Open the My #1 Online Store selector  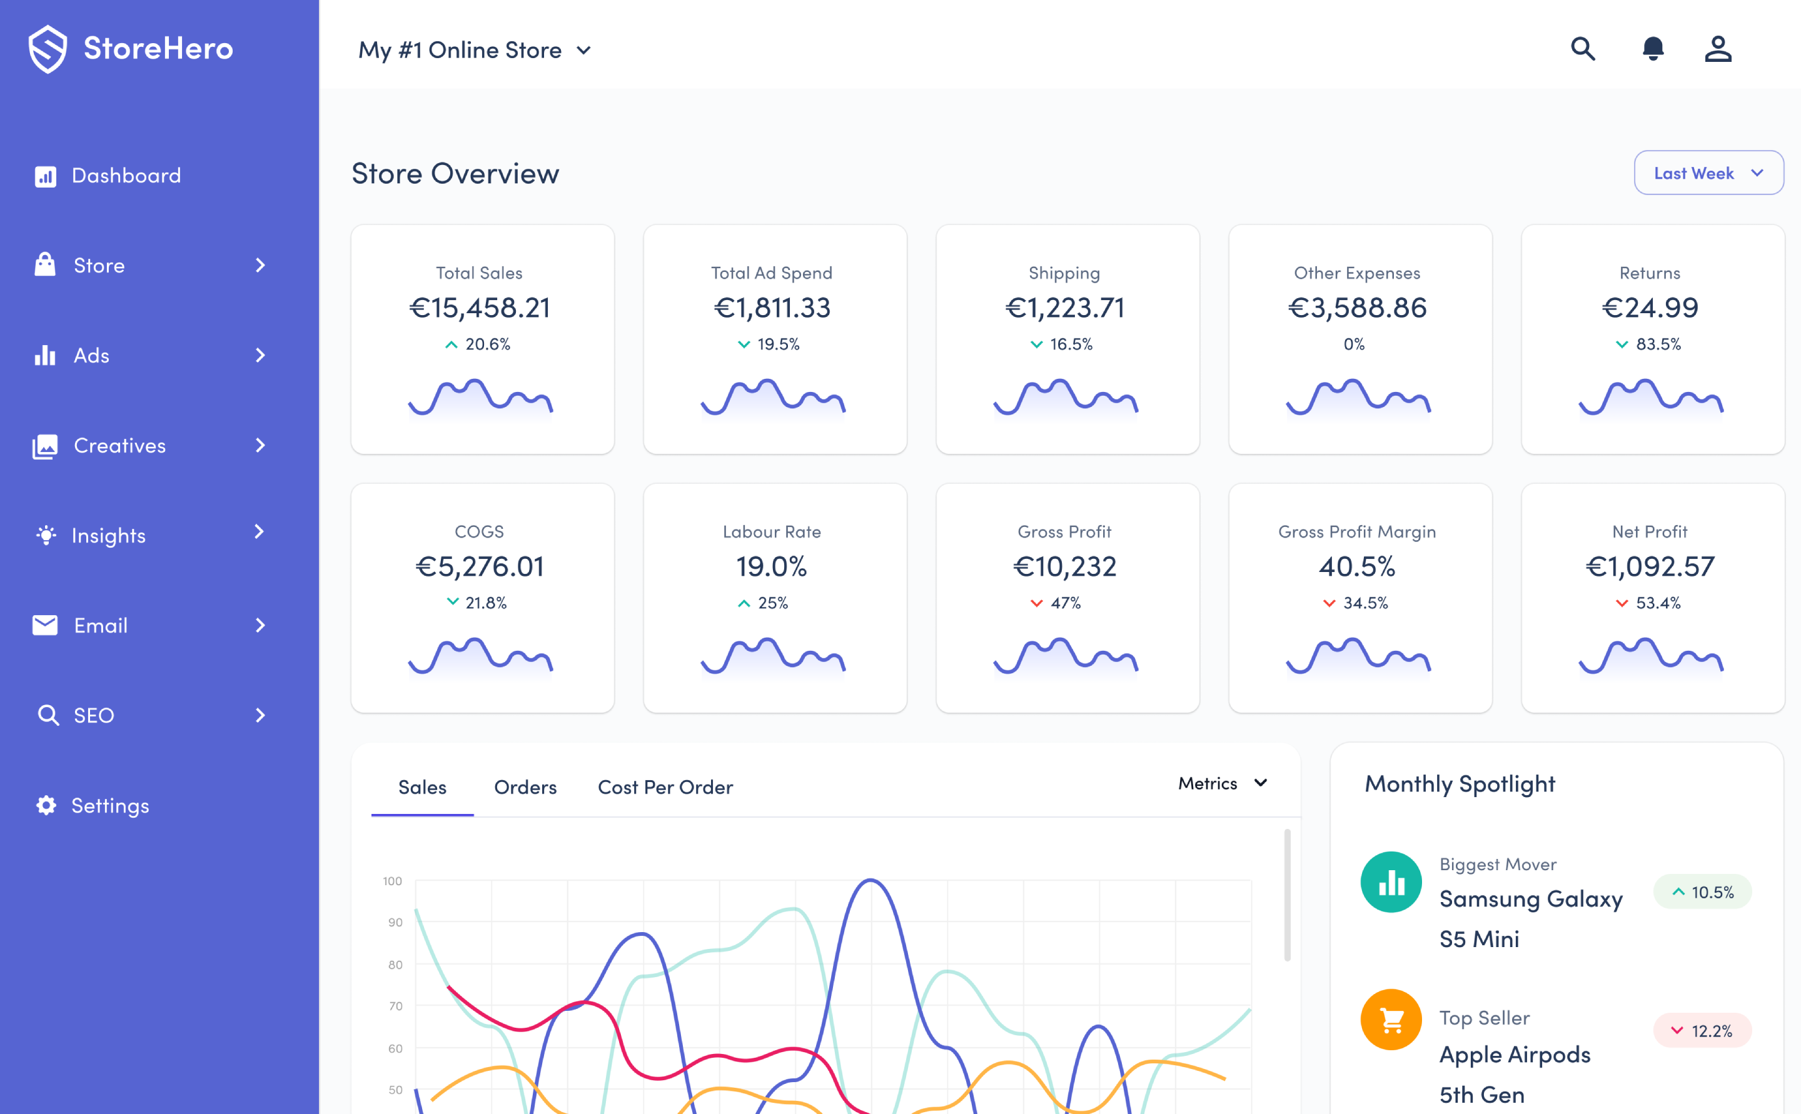tap(475, 50)
